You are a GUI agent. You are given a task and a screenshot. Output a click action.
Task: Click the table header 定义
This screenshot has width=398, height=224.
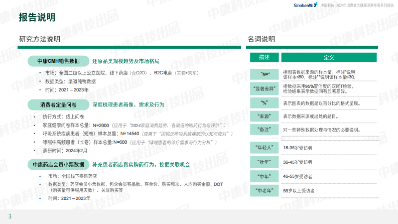pos(329,57)
